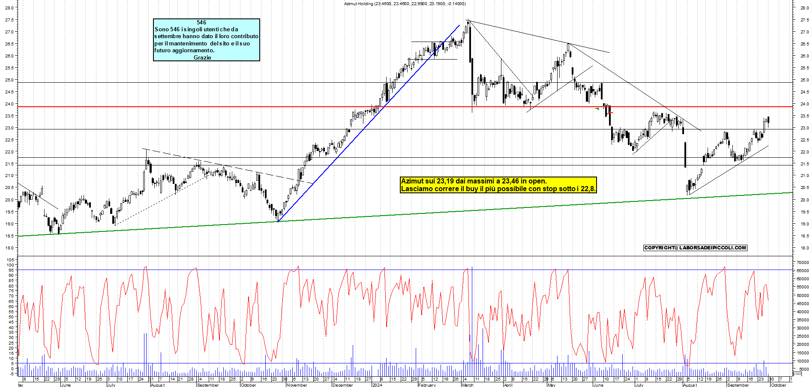Click the "65000" volume scale value
Viewport: 810px width, 387px height.
(803, 271)
